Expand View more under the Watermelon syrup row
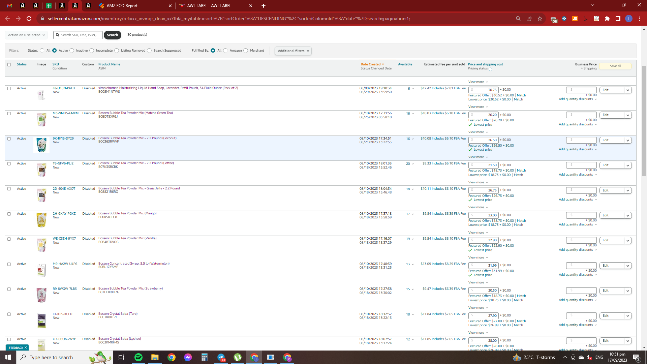 [x=478, y=282]
